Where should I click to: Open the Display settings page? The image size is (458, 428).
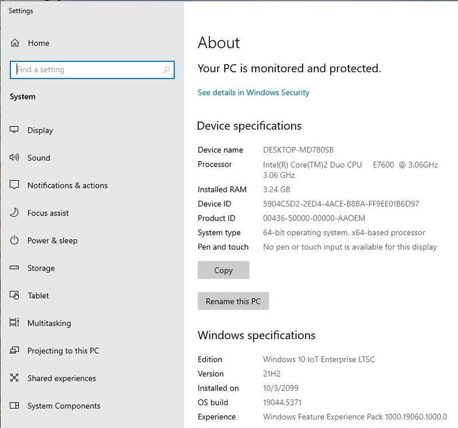pos(40,130)
